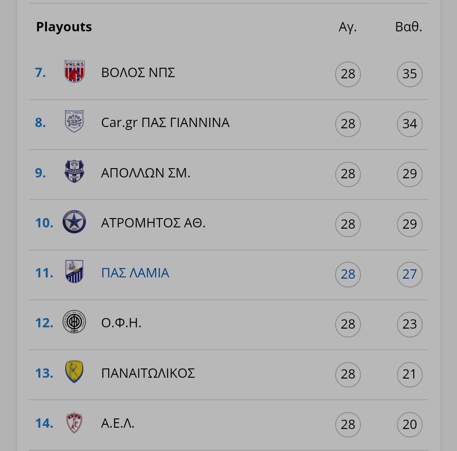Viewport: 457px width, 451px height.
Task: Click the Playouts section heading
Action: pos(64,27)
